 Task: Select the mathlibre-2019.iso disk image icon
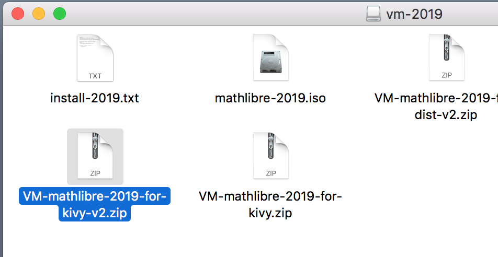coord(270,57)
